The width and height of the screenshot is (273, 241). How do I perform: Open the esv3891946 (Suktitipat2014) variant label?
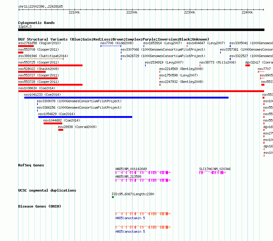pos(43,56)
